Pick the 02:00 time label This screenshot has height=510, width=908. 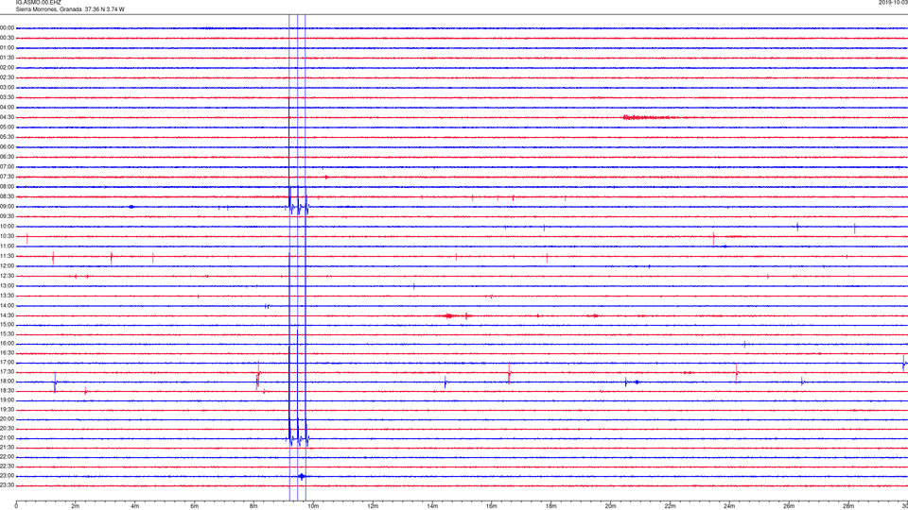(x=8, y=68)
